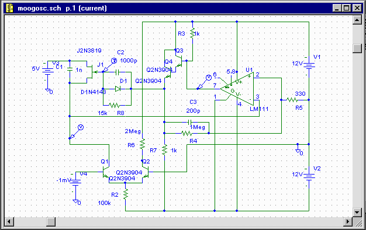Select the Q4 transistor symbol
This screenshot has width=366, height=230.
168,72
